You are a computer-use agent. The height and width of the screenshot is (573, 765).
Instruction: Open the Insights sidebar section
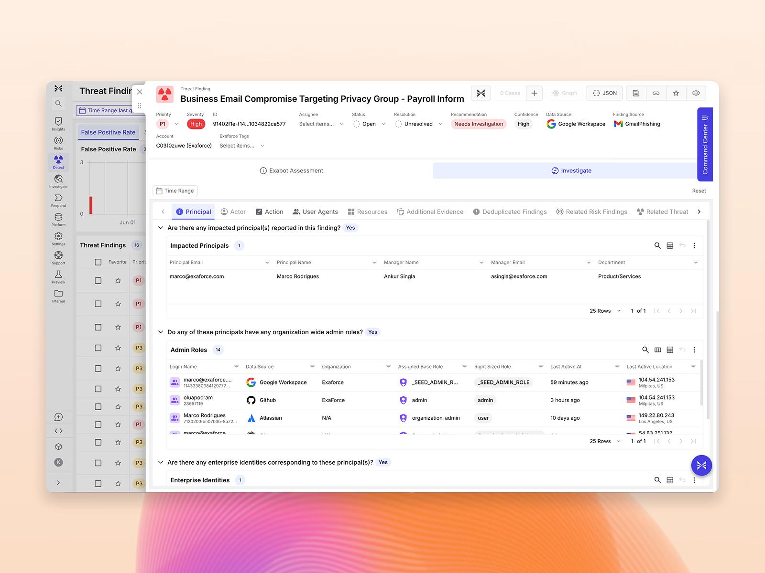point(58,124)
